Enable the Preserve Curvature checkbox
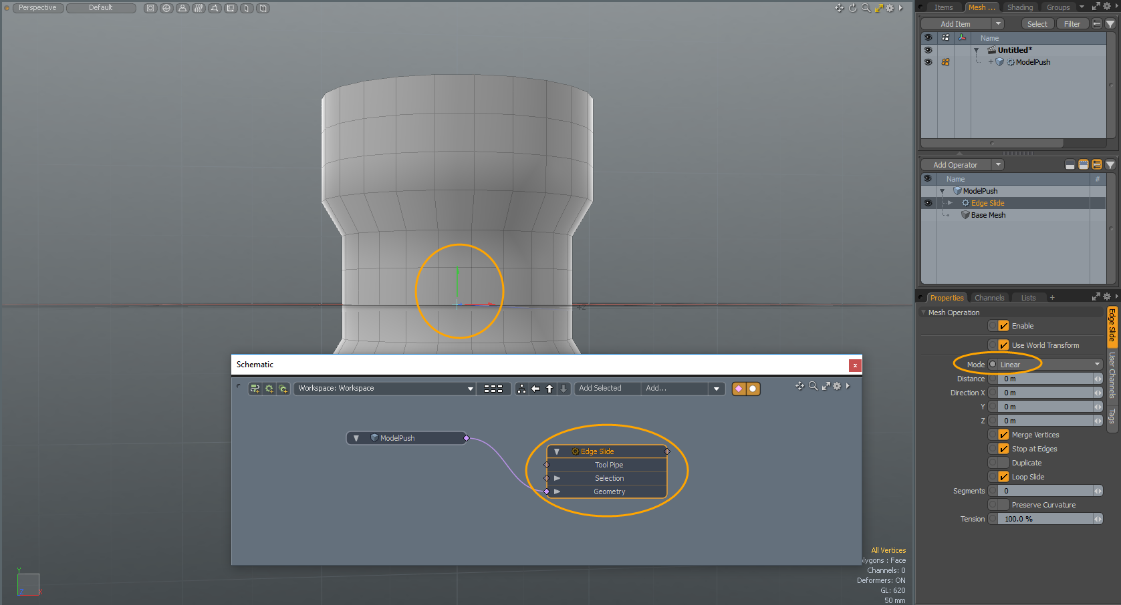1121x605 pixels. pyautogui.click(x=1003, y=505)
